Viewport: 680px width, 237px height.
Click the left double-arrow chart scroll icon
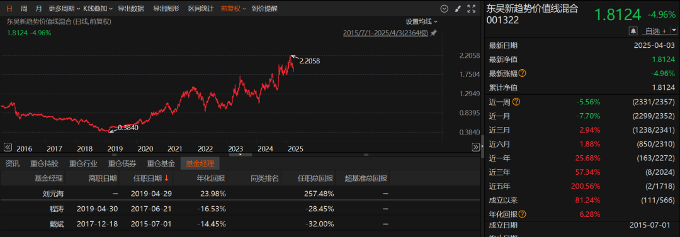pos(8,147)
